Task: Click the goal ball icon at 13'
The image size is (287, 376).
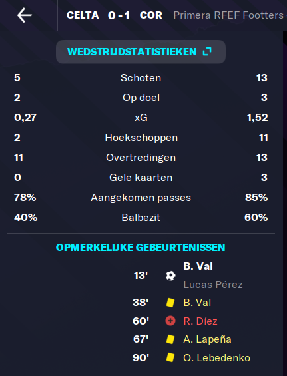Action: click(x=170, y=276)
